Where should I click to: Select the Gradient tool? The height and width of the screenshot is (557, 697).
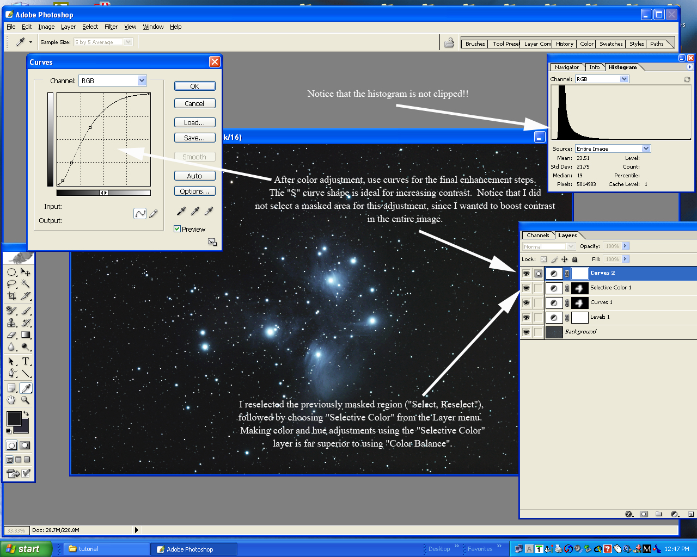pyautogui.click(x=26, y=335)
